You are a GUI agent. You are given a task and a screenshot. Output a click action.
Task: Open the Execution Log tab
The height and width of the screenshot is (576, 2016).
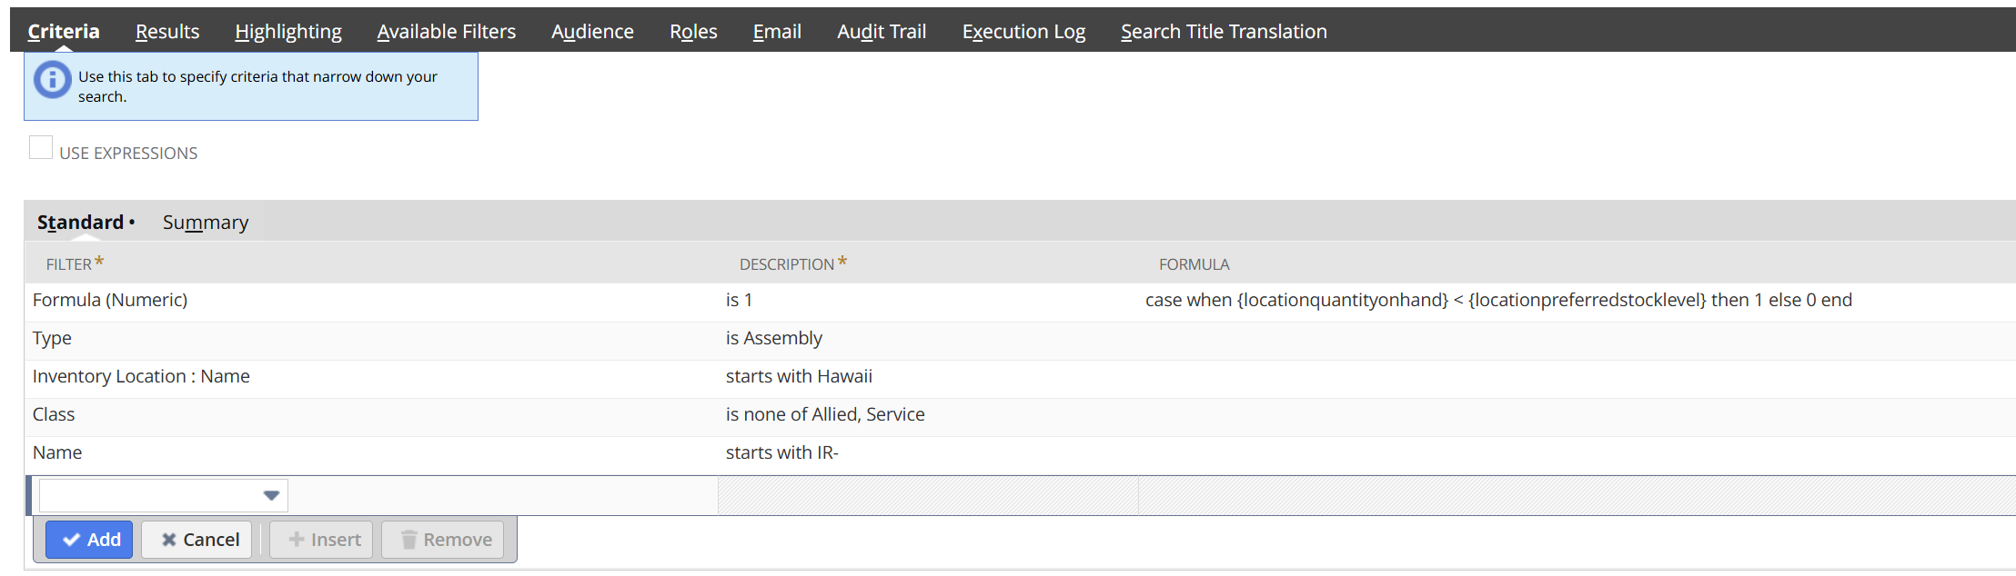click(1023, 31)
